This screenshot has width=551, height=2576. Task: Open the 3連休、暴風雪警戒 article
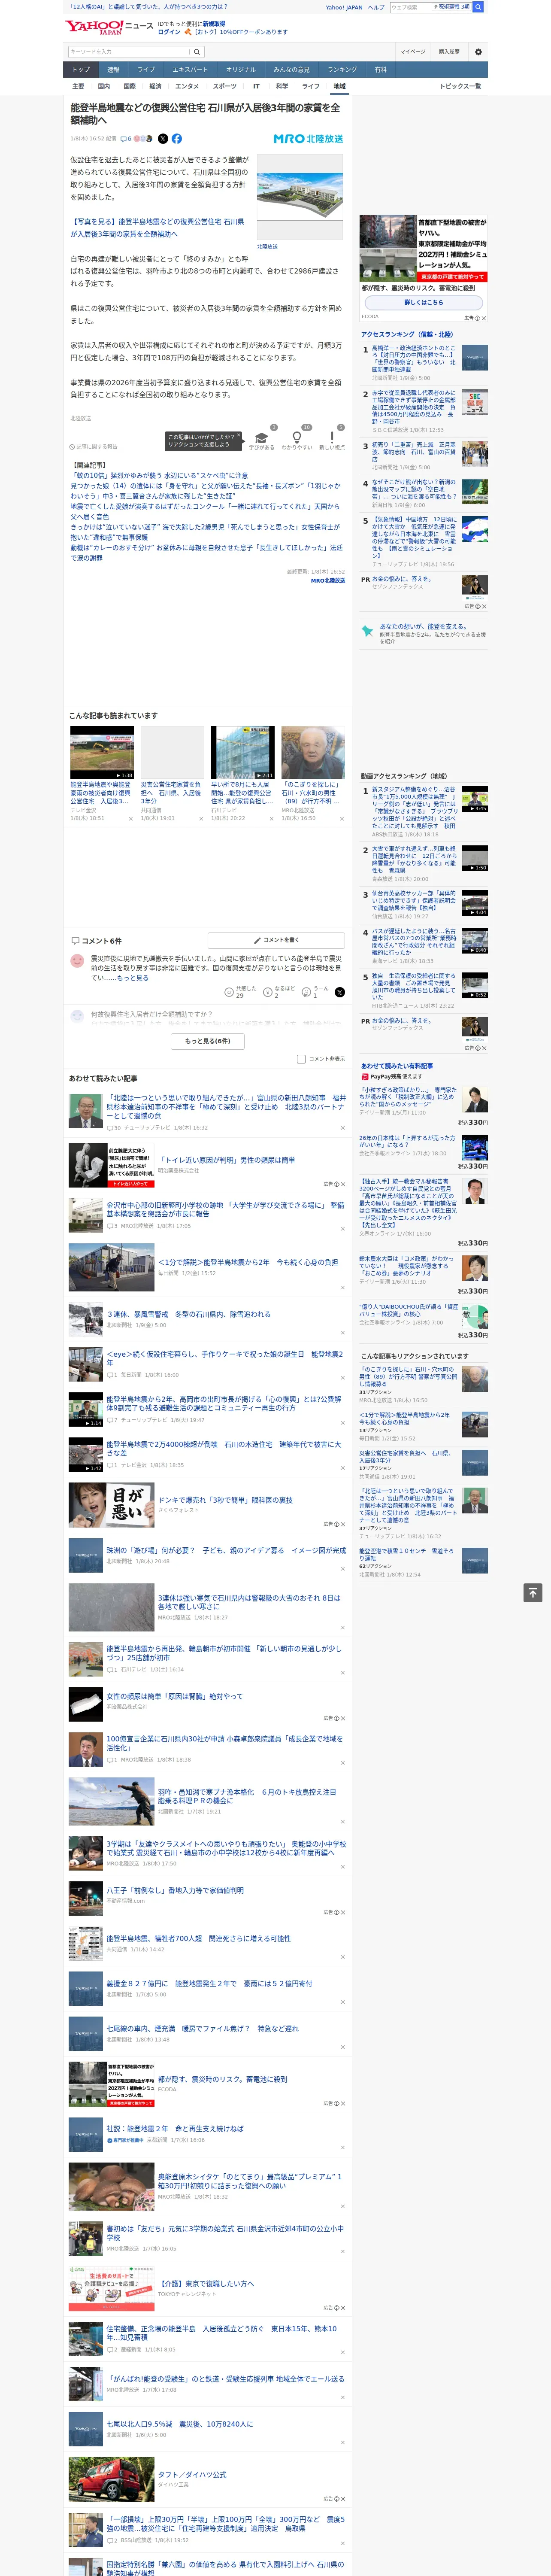188,1314
